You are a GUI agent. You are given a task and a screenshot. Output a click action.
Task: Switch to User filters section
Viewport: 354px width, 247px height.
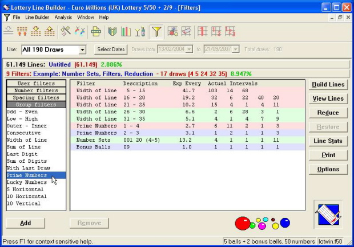tap(37, 84)
